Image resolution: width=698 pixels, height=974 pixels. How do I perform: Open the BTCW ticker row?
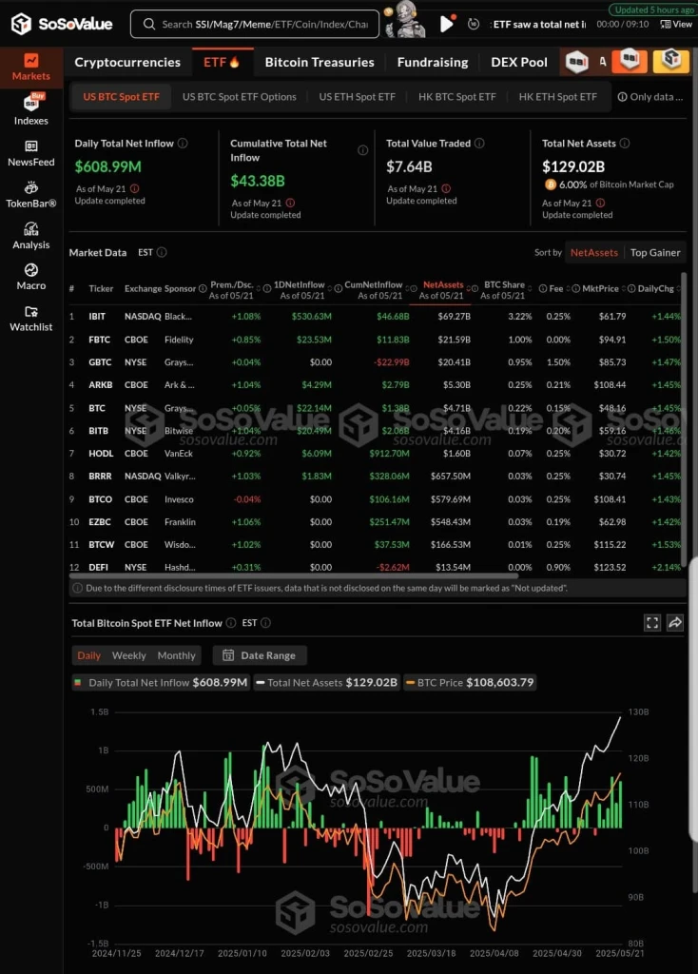pos(375,545)
